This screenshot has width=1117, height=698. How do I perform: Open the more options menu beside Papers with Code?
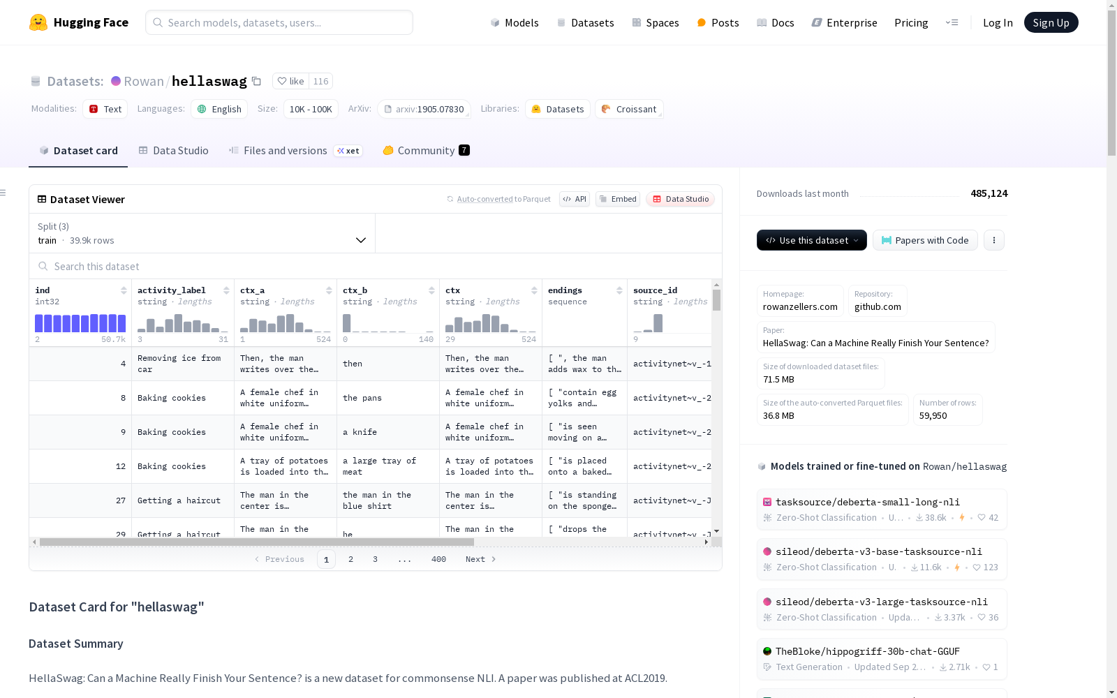point(994,240)
